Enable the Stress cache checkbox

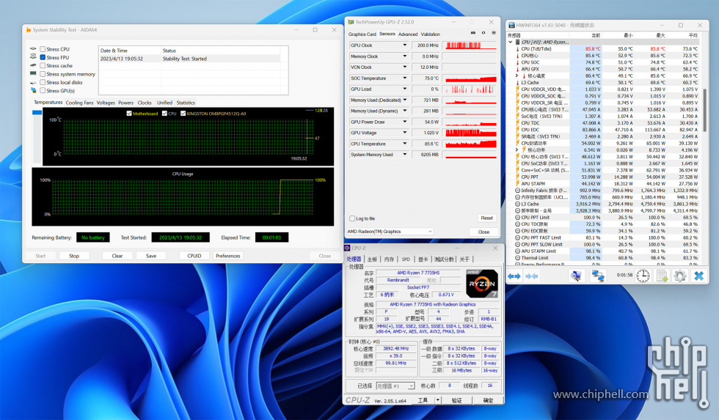(x=43, y=65)
